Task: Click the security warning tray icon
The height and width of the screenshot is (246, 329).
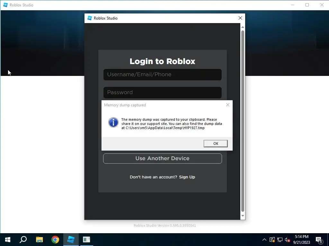Action: [272, 240]
